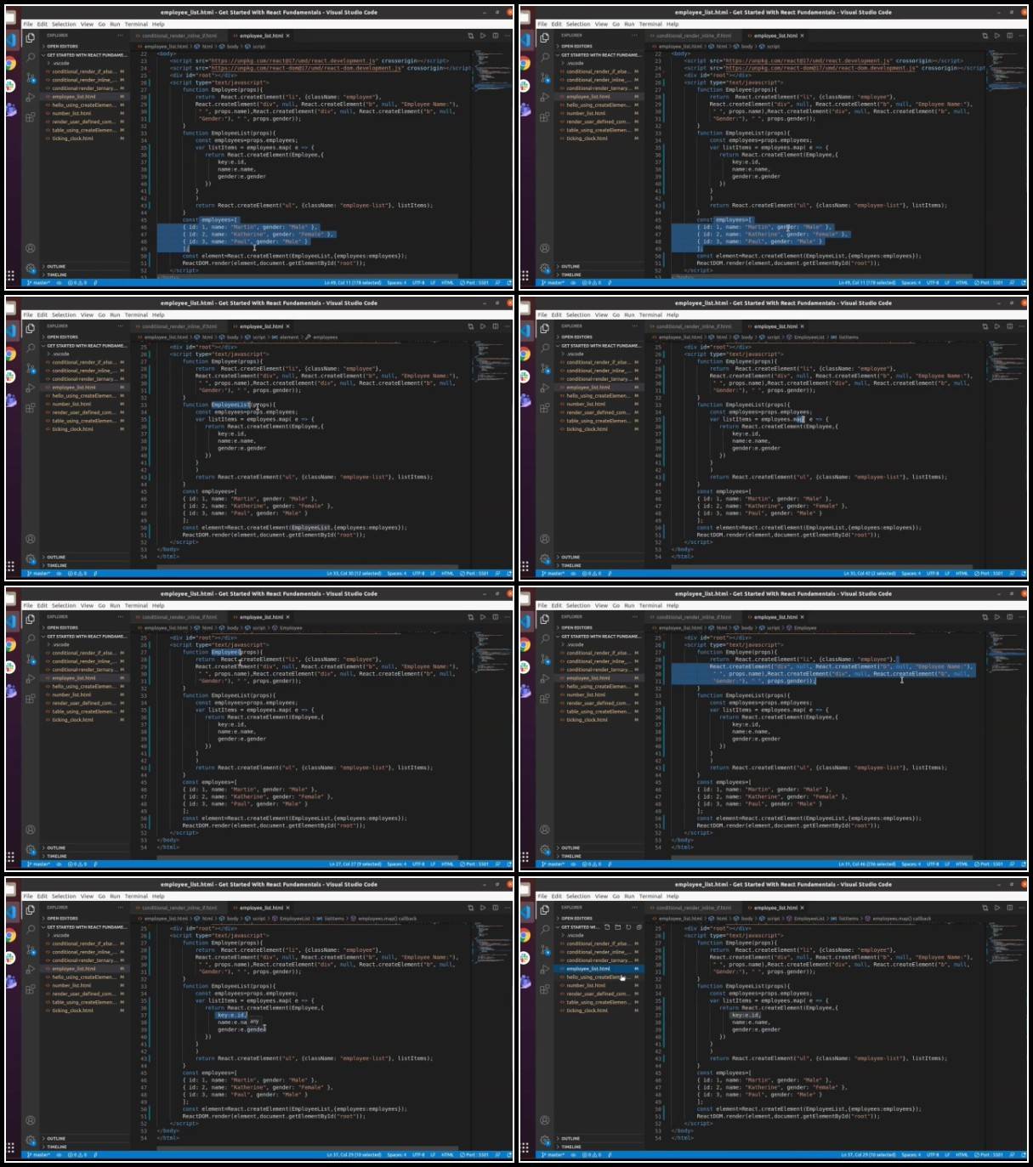This screenshot has width=1033, height=1167.
Task: Open Show Applications grid in the top-left frame
Action: coord(10,275)
